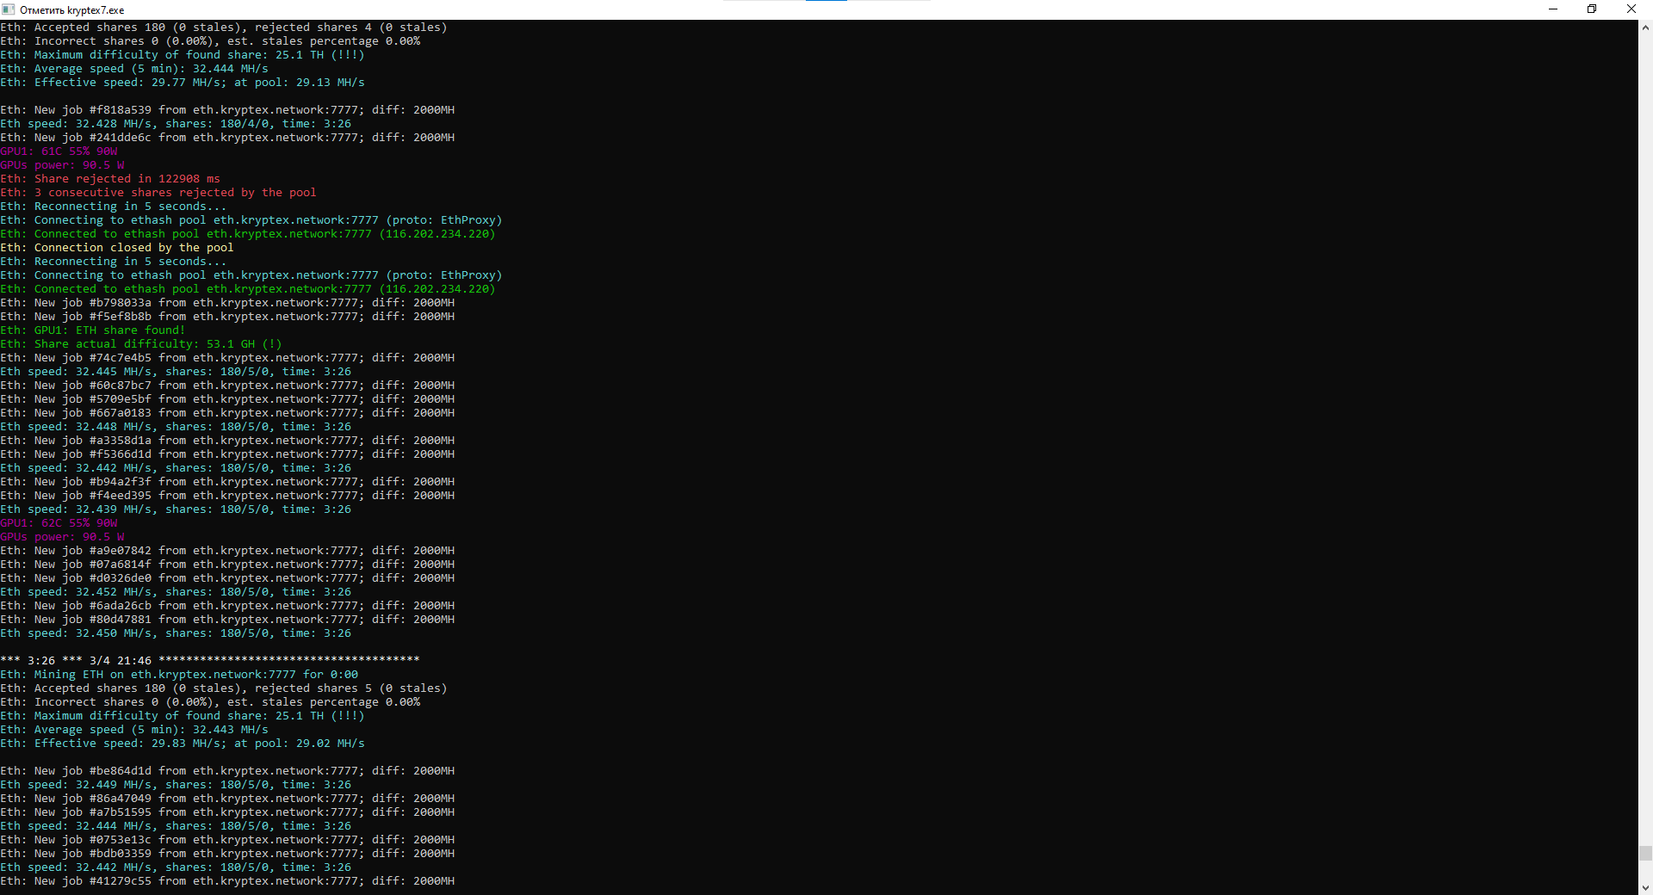Click 'New job #b798033a' line
1653x895 pixels.
coord(227,303)
